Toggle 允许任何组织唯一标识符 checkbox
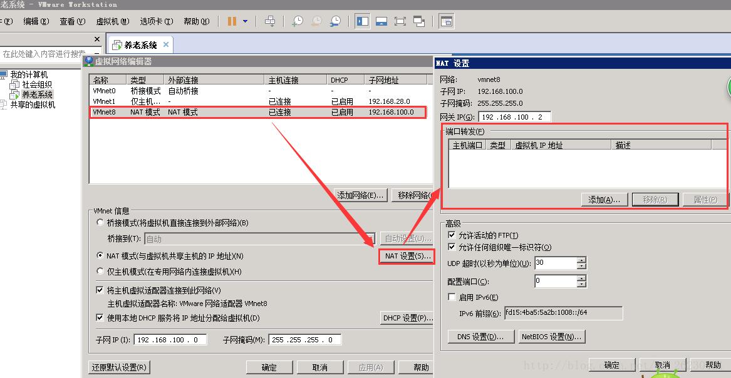Image resolution: width=731 pixels, height=378 pixels. (x=451, y=247)
